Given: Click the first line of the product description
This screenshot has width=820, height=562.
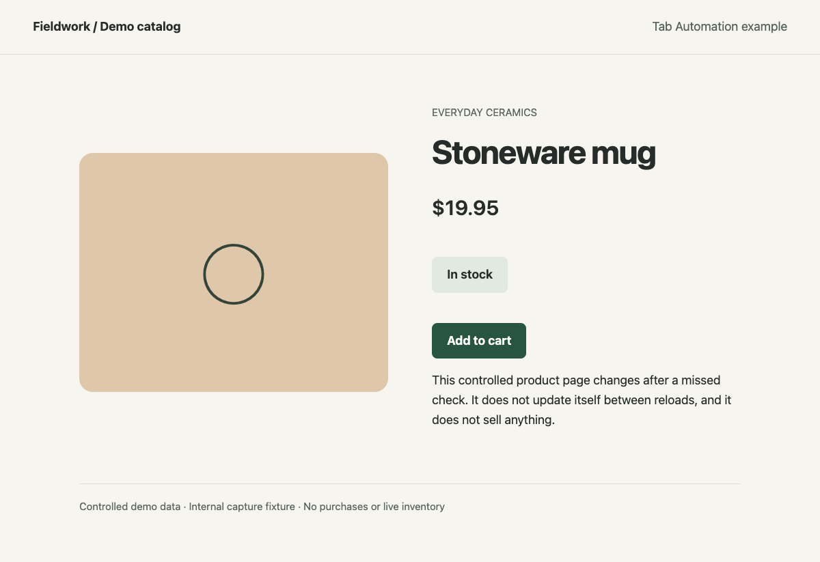Looking at the screenshot, I should (x=576, y=380).
